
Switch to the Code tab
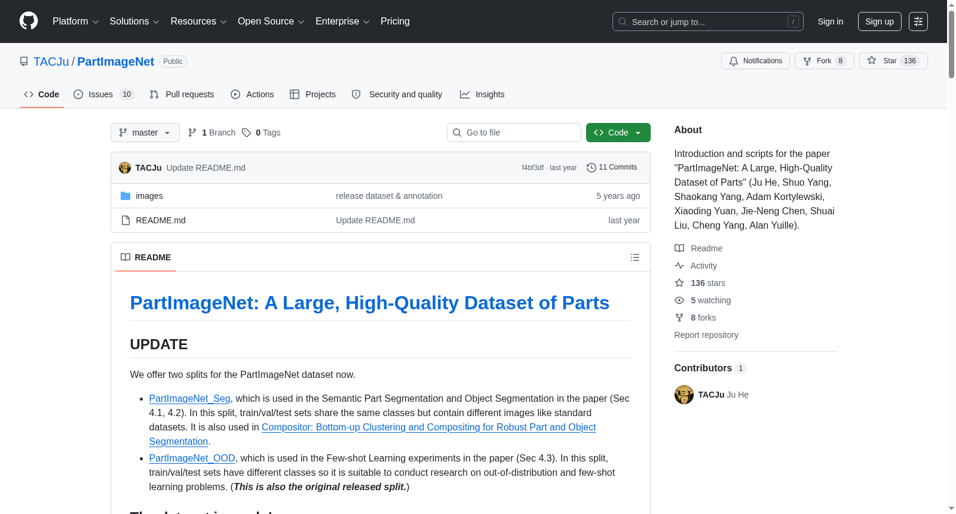click(x=42, y=94)
